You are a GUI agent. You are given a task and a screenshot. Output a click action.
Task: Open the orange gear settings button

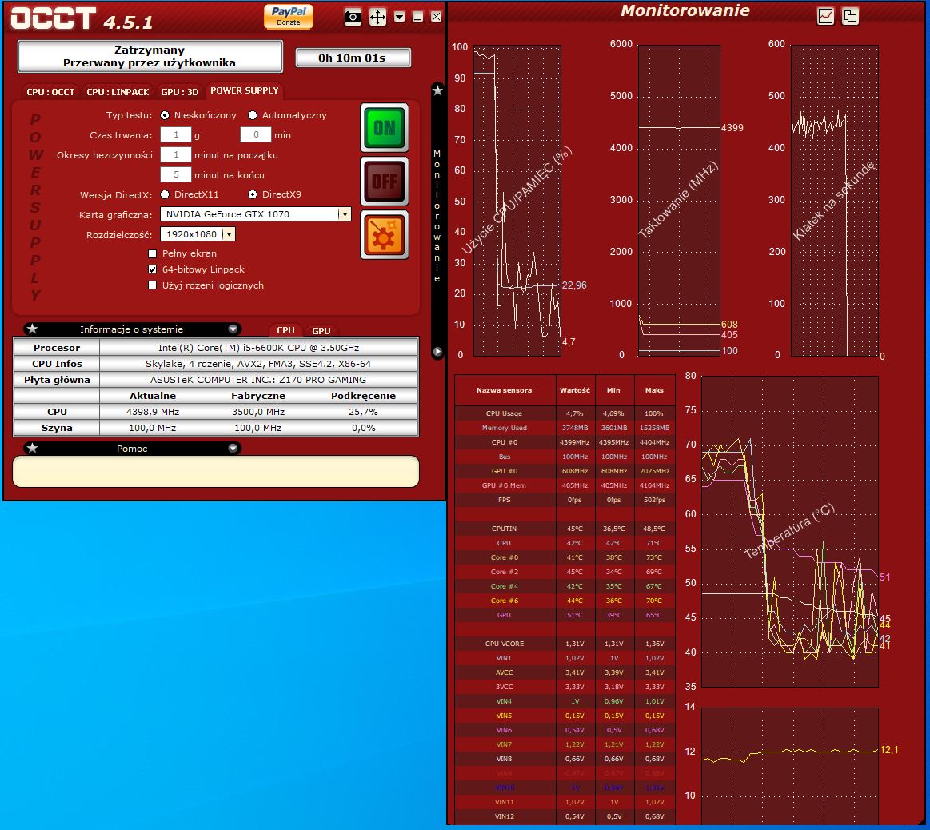[385, 234]
